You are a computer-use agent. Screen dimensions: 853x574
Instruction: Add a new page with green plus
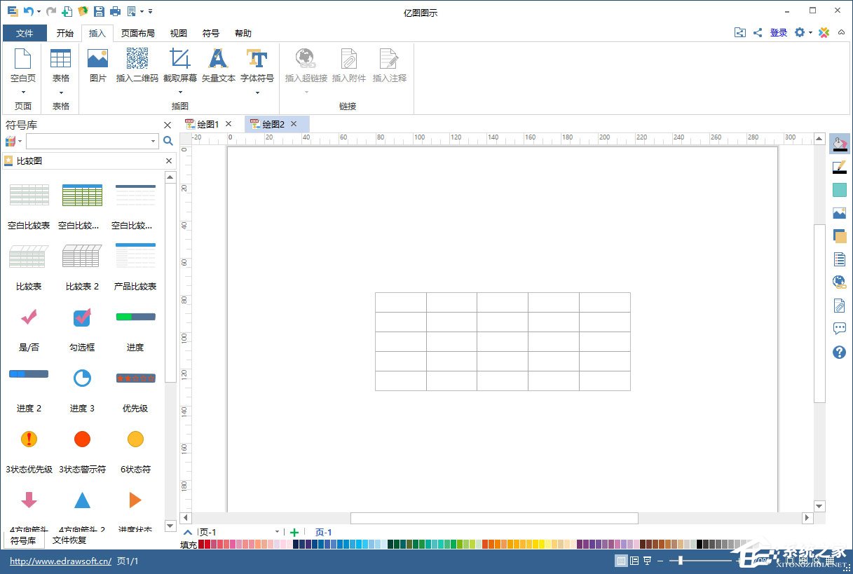coord(294,533)
